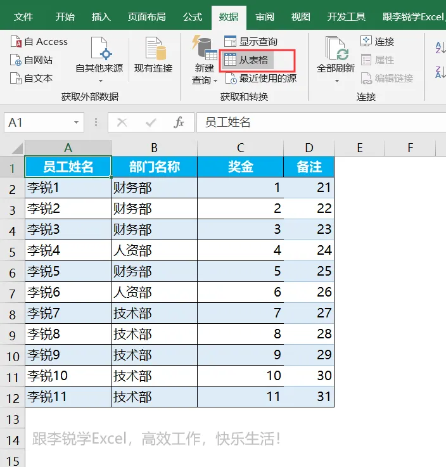Click the 编辑链接 edit links button
The width and height of the screenshot is (446, 467).
387,79
